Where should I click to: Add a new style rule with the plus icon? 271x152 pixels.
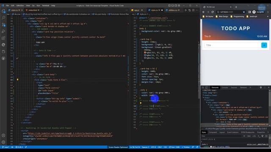259,136
